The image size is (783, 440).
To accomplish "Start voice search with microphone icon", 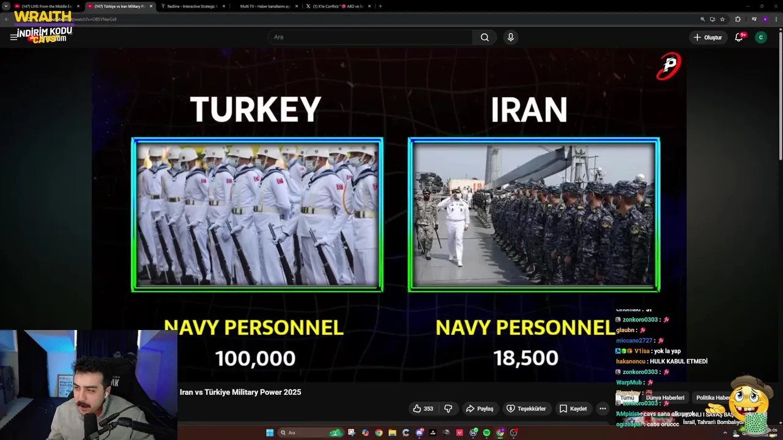I will (x=511, y=37).
